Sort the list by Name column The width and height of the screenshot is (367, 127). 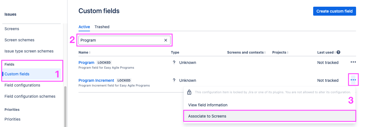click(x=84, y=52)
